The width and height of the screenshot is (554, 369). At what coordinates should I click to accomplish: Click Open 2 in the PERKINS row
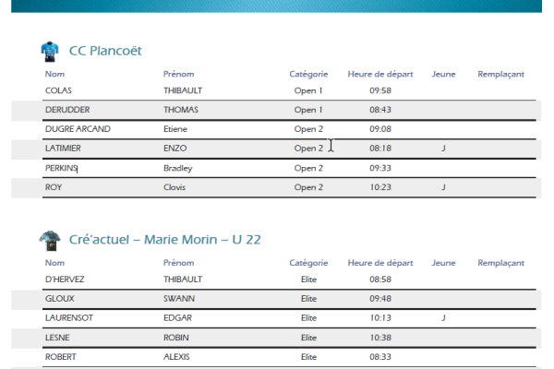(308, 169)
